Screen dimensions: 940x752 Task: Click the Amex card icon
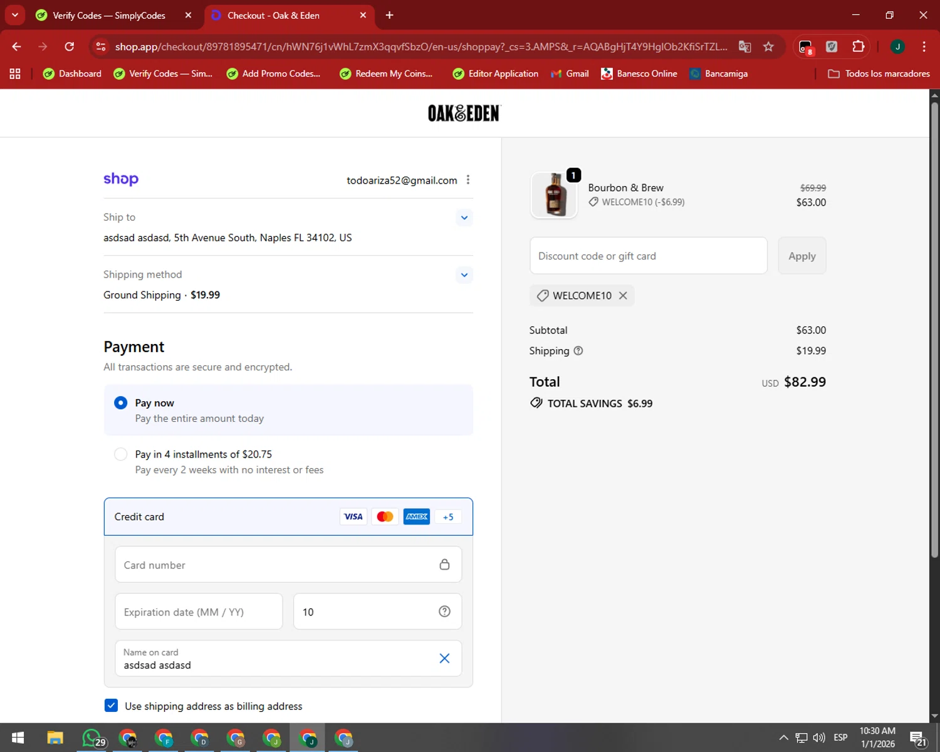[x=417, y=517]
